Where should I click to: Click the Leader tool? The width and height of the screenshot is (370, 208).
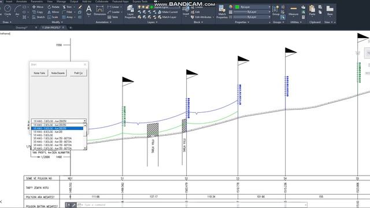113,12
